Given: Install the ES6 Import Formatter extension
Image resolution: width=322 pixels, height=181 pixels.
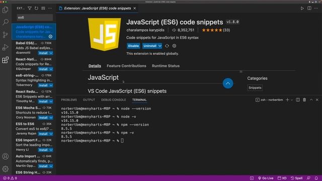Looking at the screenshot, I should tap(43, 150).
